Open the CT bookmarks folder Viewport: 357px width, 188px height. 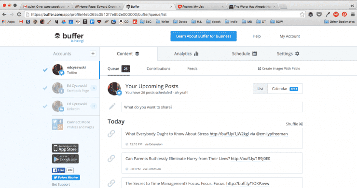(261, 22)
